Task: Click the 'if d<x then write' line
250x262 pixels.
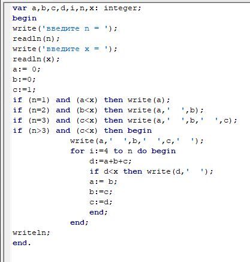Action: [x=151, y=171]
